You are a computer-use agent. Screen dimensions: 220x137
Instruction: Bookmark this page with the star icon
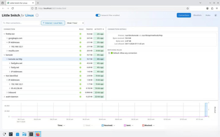tap(188, 8)
